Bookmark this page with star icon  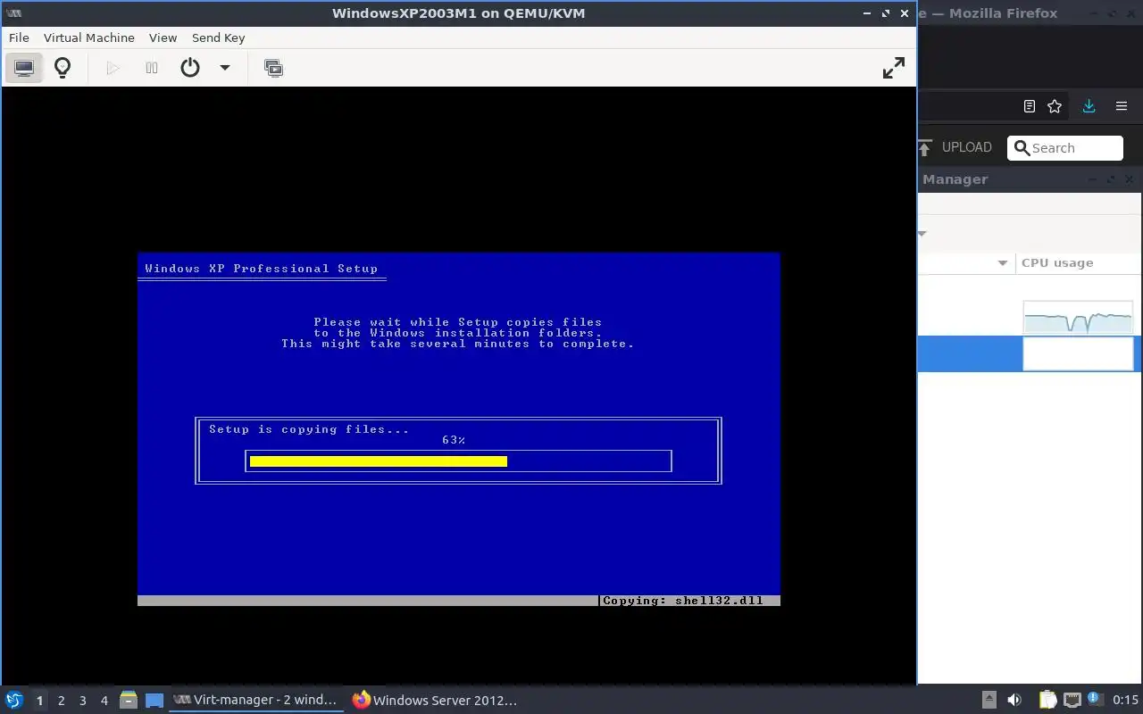click(1055, 106)
